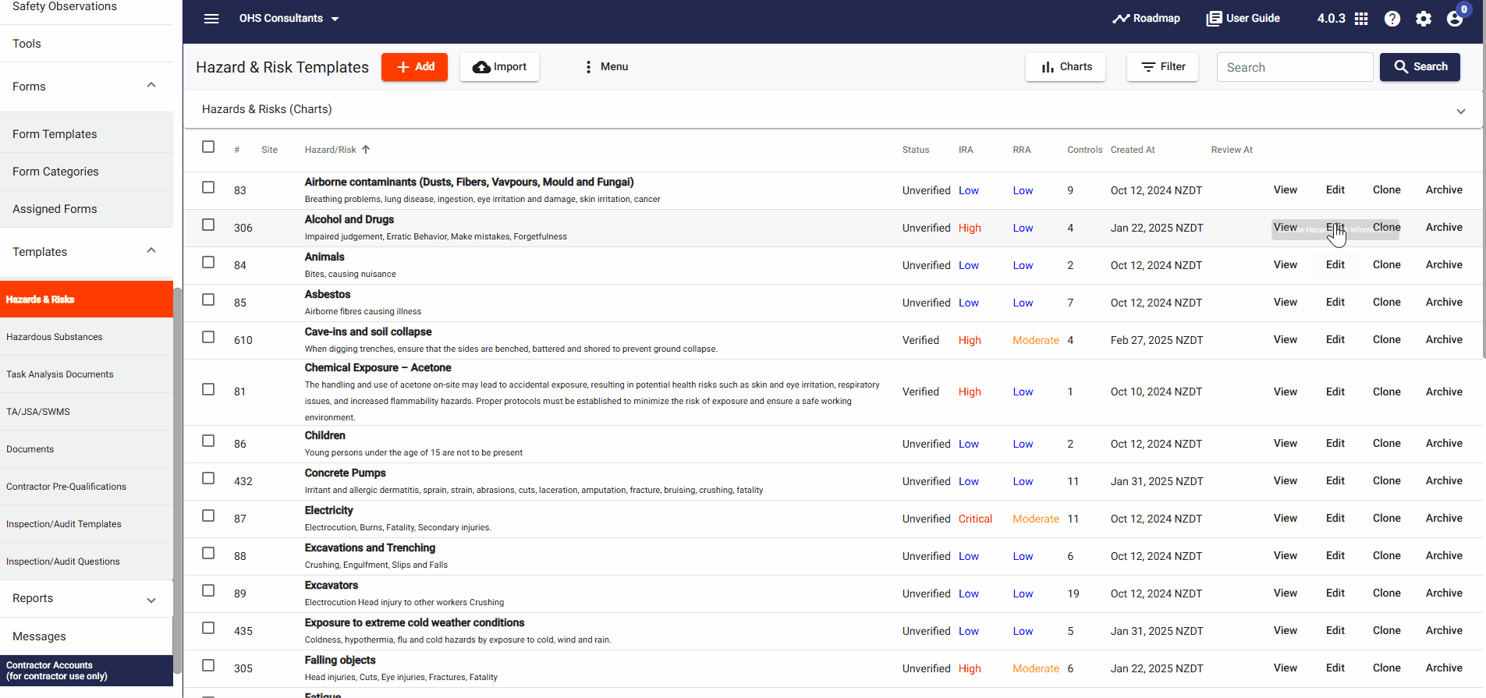This screenshot has width=1486, height=698.
Task: Click the Created At column header
Action: 1133,150
